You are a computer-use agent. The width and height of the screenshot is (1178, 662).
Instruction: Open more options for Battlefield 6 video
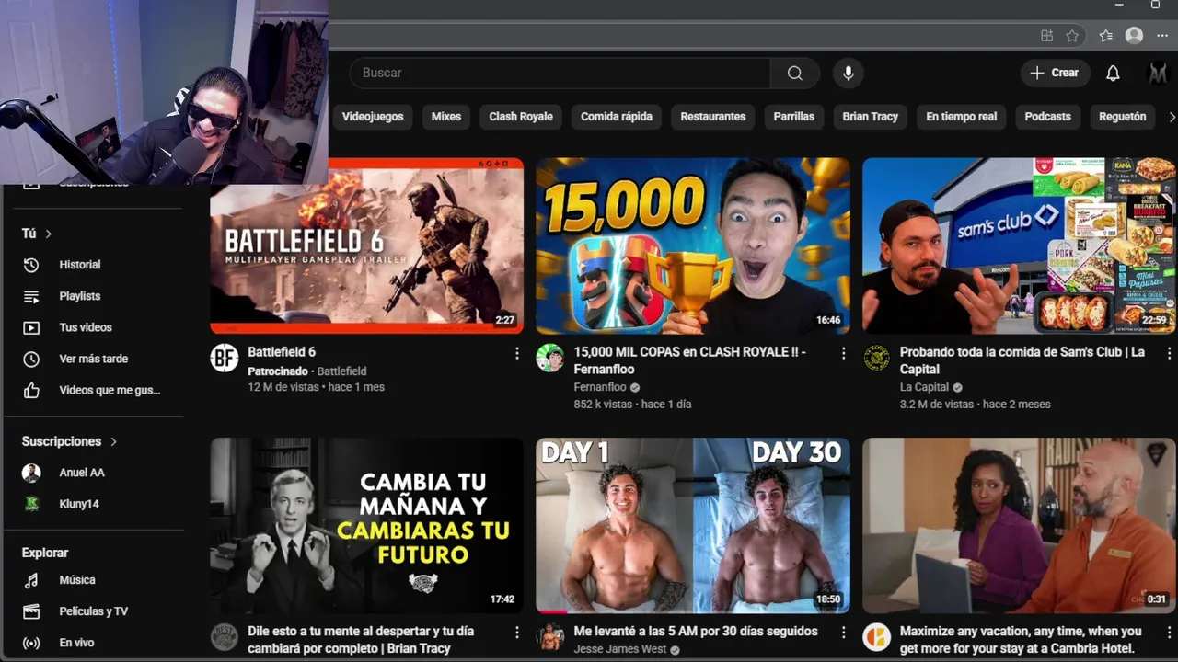point(516,353)
